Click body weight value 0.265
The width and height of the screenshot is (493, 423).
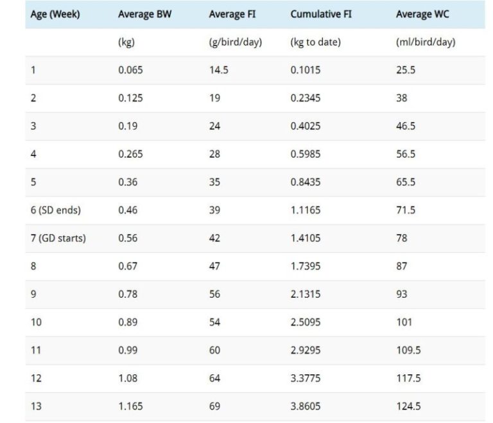pos(130,154)
